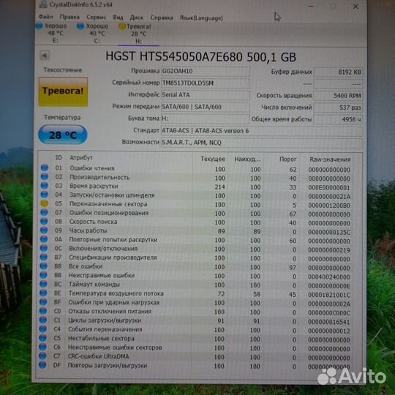Click the Текущее column header
The image size is (395, 395).
213,159
